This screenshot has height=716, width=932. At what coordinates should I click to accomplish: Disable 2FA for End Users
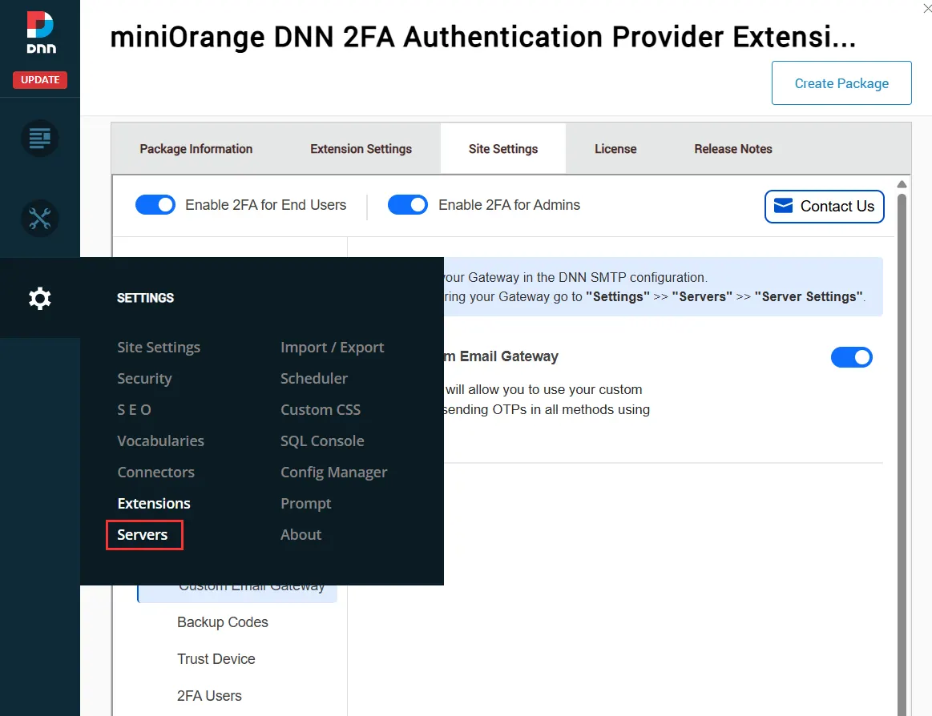[x=155, y=204]
